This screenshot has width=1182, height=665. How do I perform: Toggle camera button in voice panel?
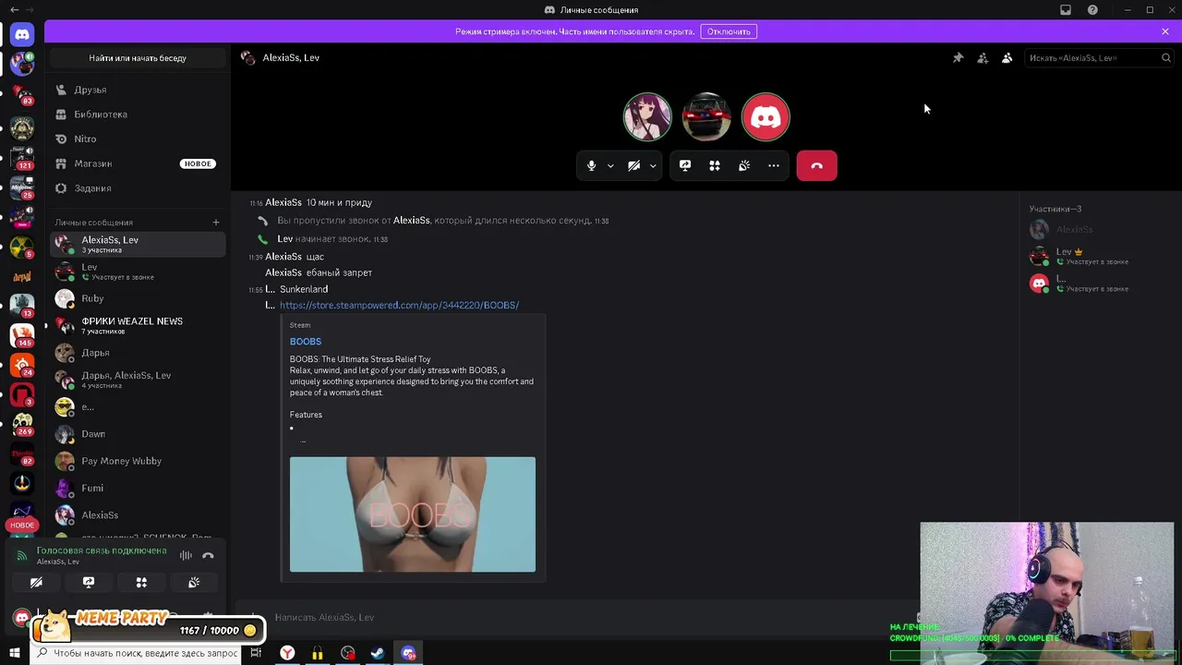pos(36,583)
